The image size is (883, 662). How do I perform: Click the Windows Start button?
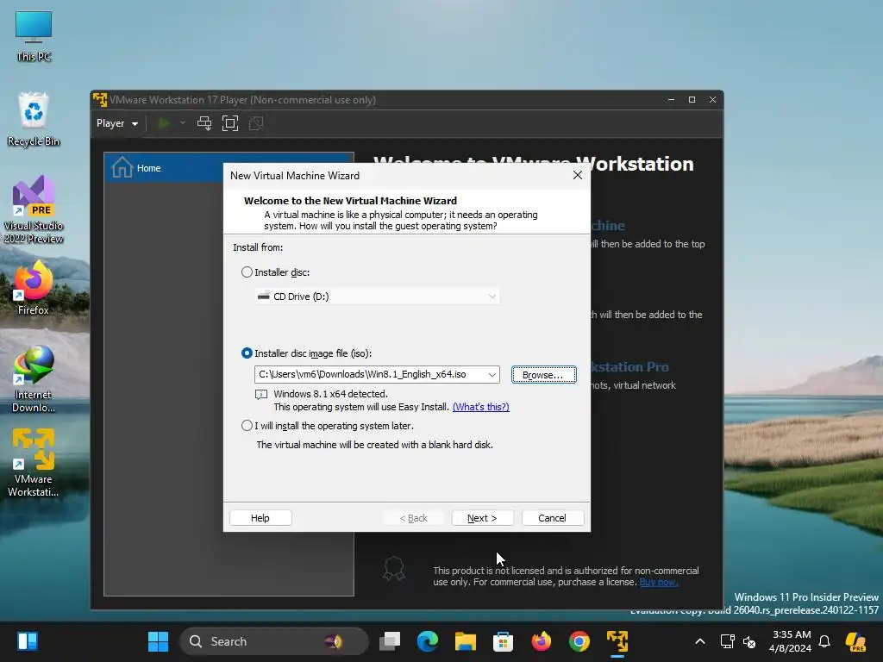pyautogui.click(x=159, y=641)
